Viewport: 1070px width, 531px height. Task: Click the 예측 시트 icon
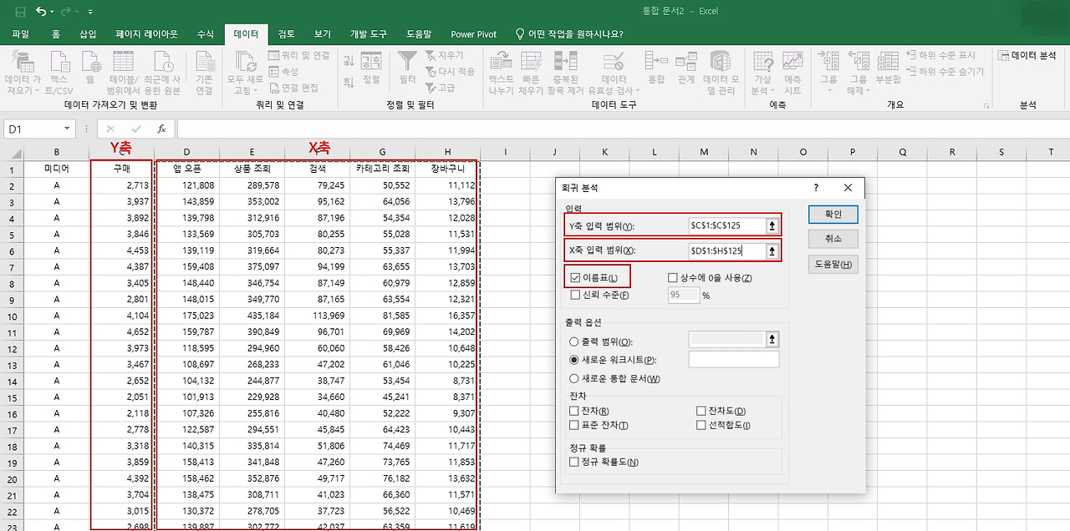pos(792,61)
